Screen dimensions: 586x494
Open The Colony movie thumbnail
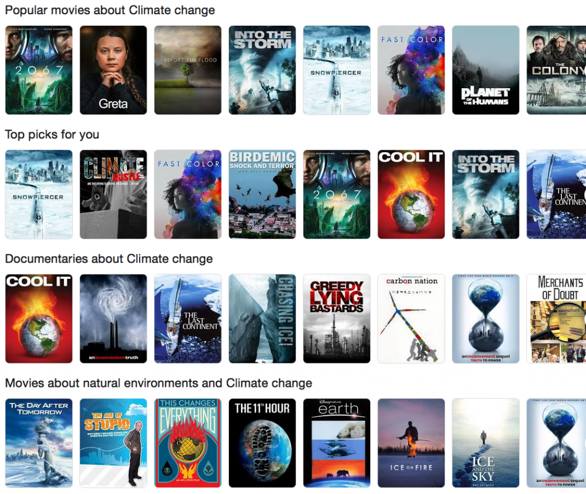point(556,70)
